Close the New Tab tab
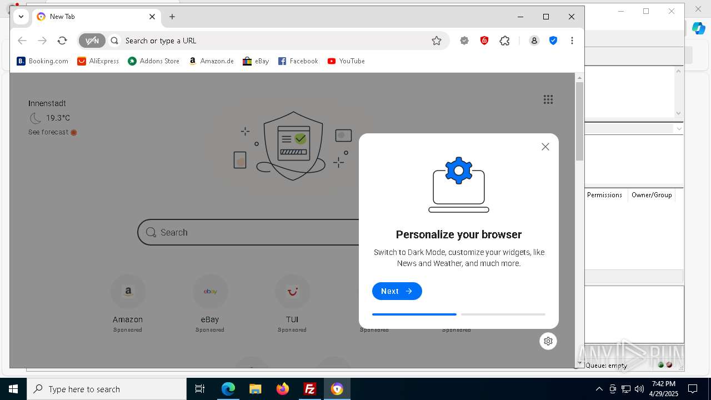711x400 pixels. pos(152,17)
